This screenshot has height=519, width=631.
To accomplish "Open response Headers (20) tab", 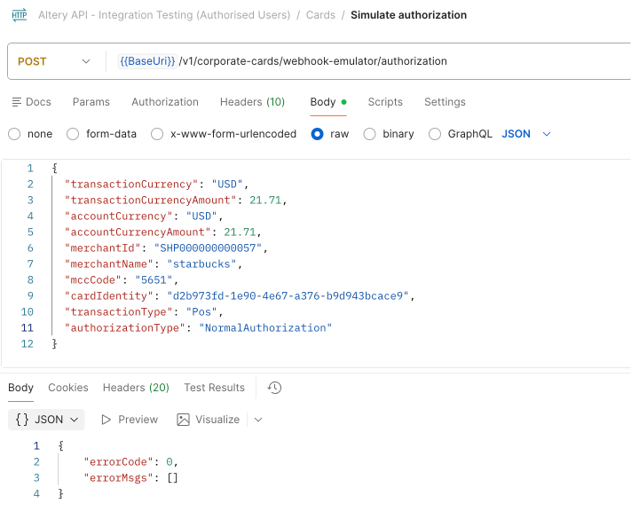I will (136, 388).
